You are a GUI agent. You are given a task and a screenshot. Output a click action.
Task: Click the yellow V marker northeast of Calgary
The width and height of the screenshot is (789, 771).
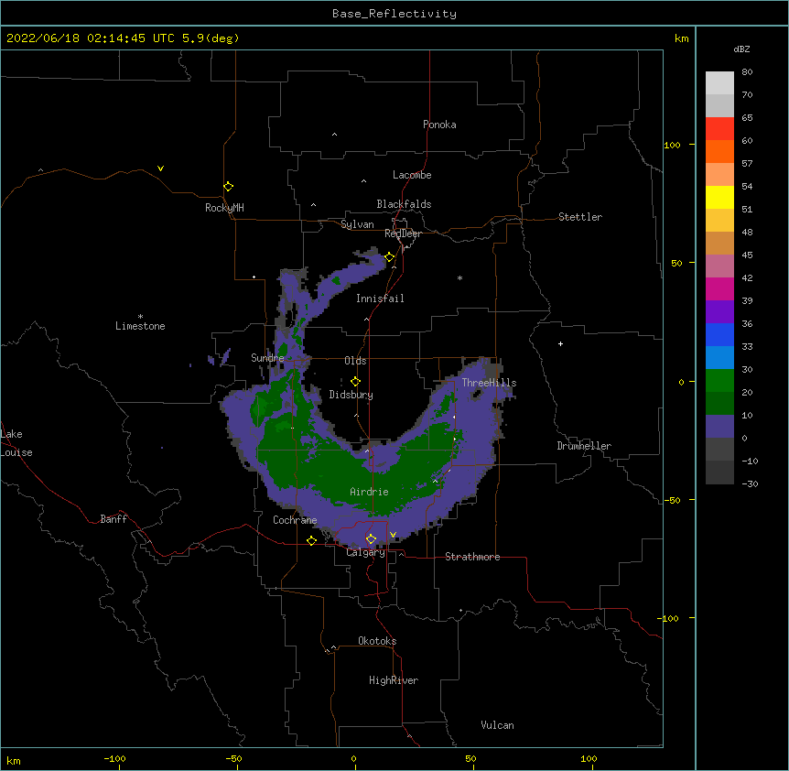coord(393,535)
